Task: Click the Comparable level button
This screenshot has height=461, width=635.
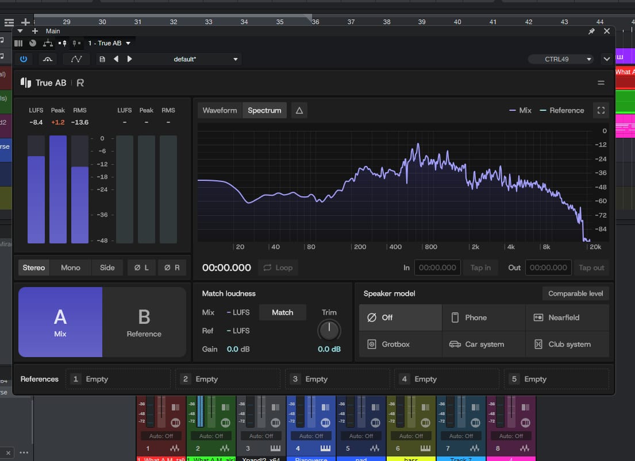Action: tap(575, 293)
